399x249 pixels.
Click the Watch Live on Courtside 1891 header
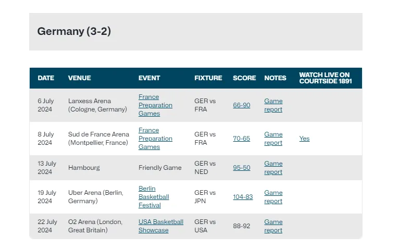[x=325, y=78]
